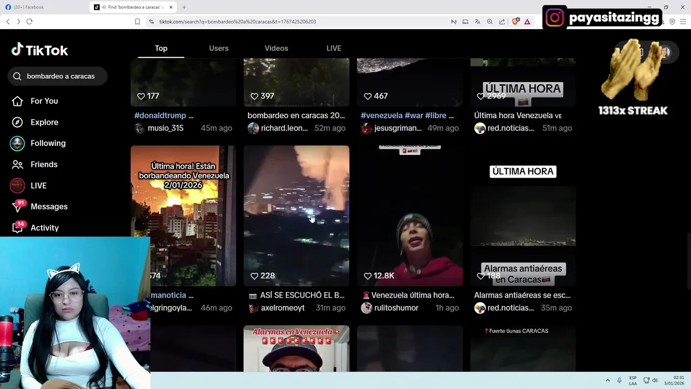Open the For You feed
This screenshot has width=691, height=389.
pyautogui.click(x=35, y=101)
